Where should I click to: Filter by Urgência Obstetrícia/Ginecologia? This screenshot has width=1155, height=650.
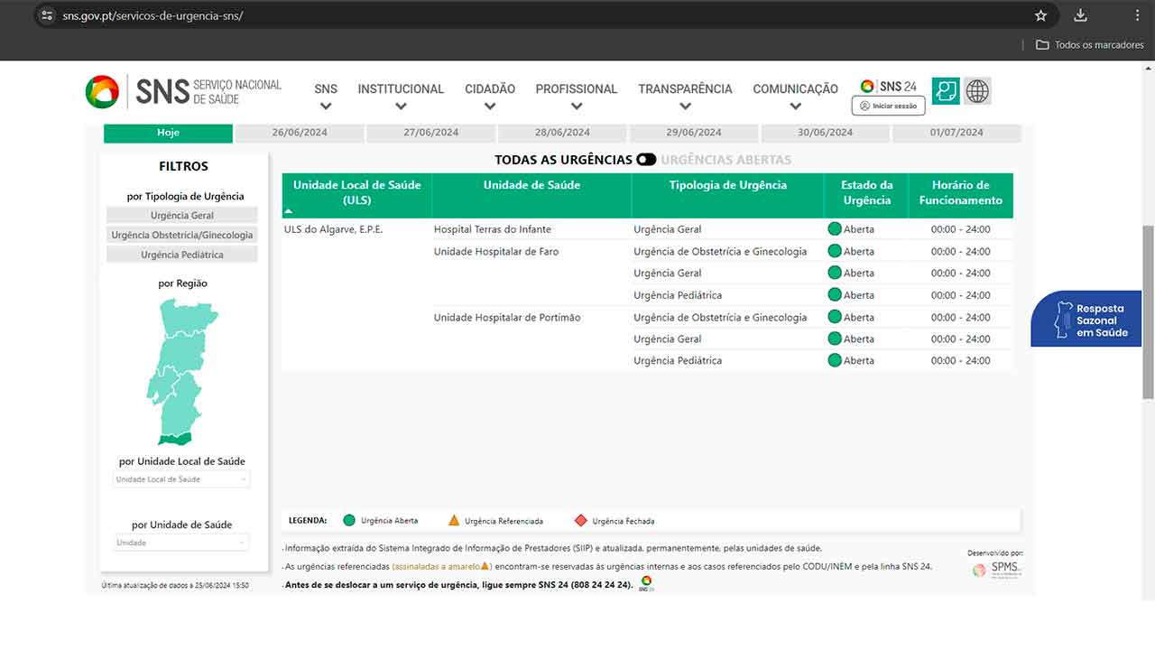pos(182,235)
